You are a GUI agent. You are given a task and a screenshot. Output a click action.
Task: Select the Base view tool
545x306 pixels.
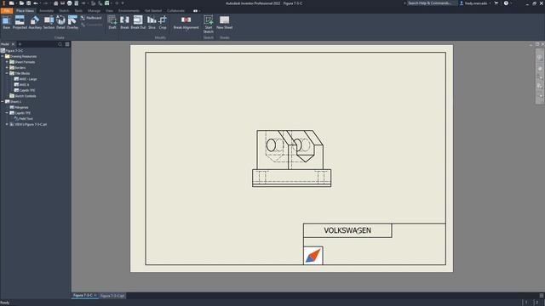6,22
